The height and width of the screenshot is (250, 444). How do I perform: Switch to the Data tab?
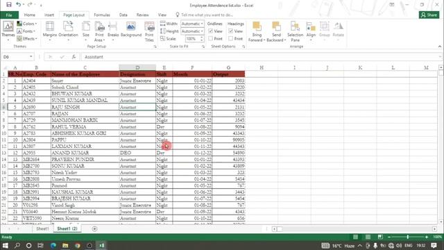point(123,15)
